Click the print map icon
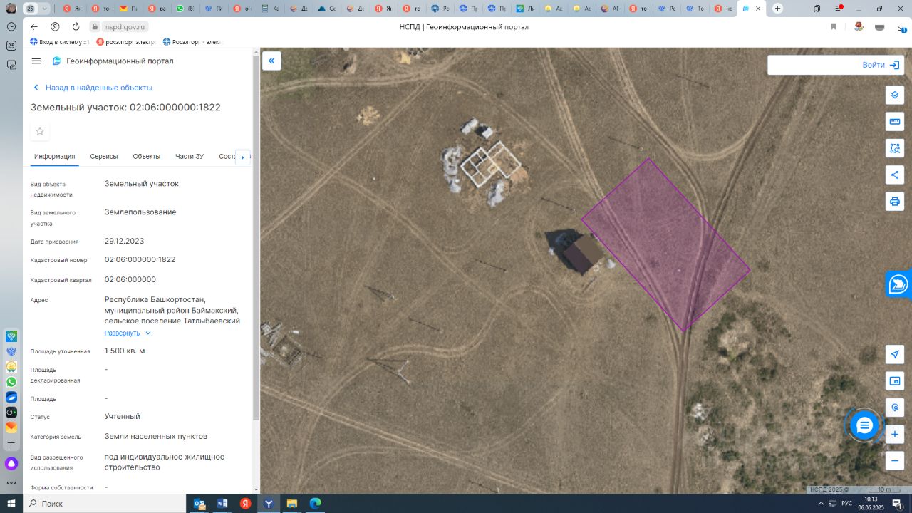This screenshot has width=912, height=513. click(x=895, y=201)
